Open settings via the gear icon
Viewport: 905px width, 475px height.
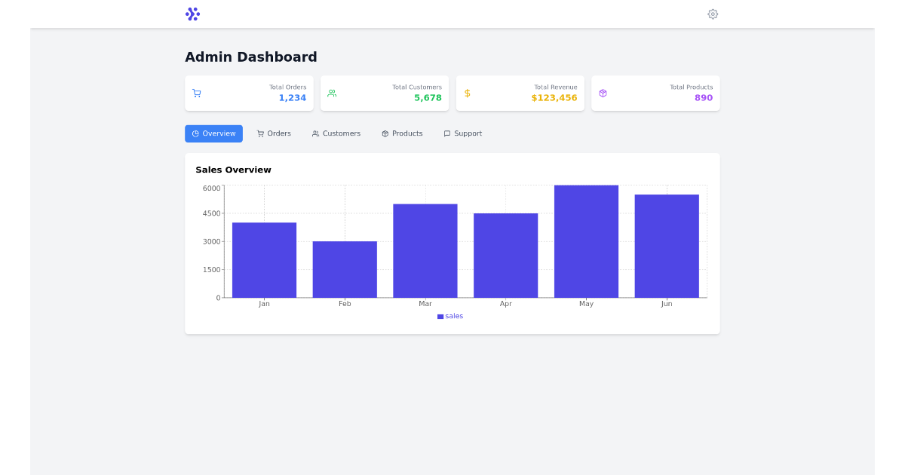tap(713, 14)
